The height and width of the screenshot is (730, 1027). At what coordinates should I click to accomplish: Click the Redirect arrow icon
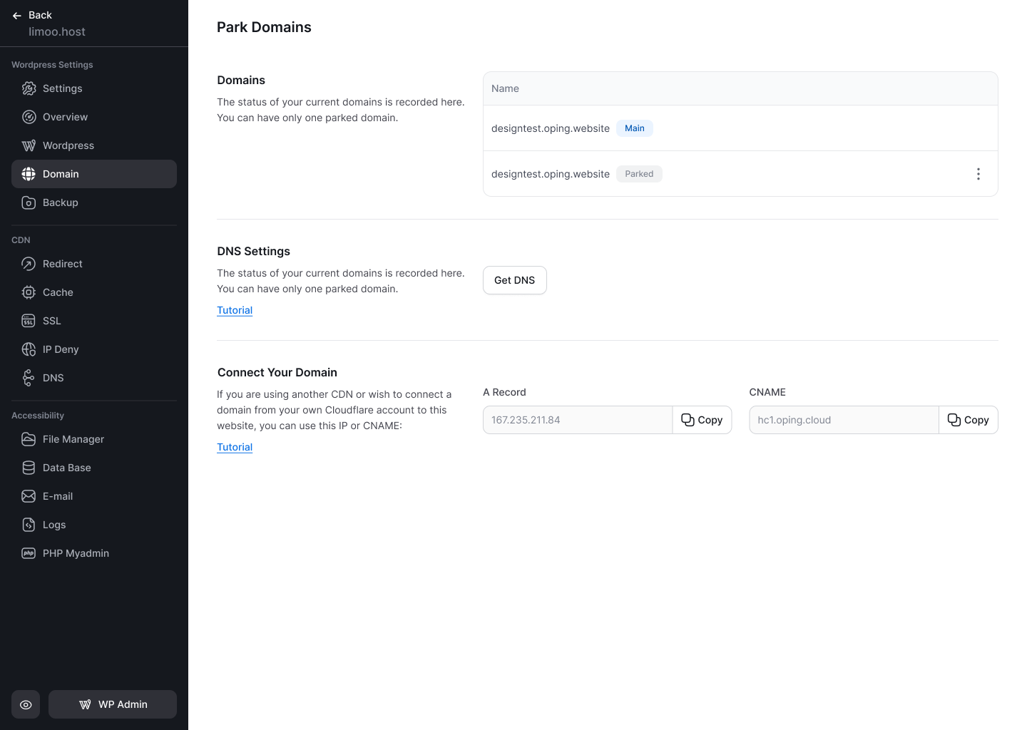pos(29,264)
